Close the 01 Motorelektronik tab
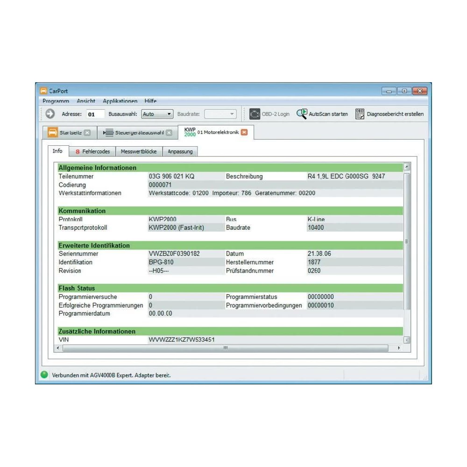467x467 pixels. tap(244, 132)
